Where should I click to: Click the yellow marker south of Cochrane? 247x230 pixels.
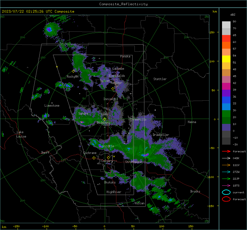click(x=94, y=158)
